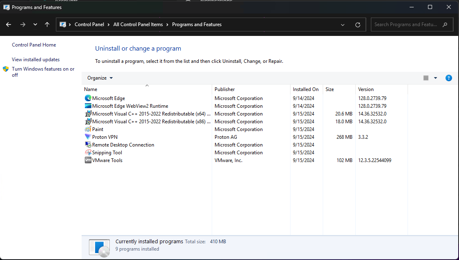Select the Proton VPN entry name
Viewport: 459px width, 260px height.
tap(105, 137)
